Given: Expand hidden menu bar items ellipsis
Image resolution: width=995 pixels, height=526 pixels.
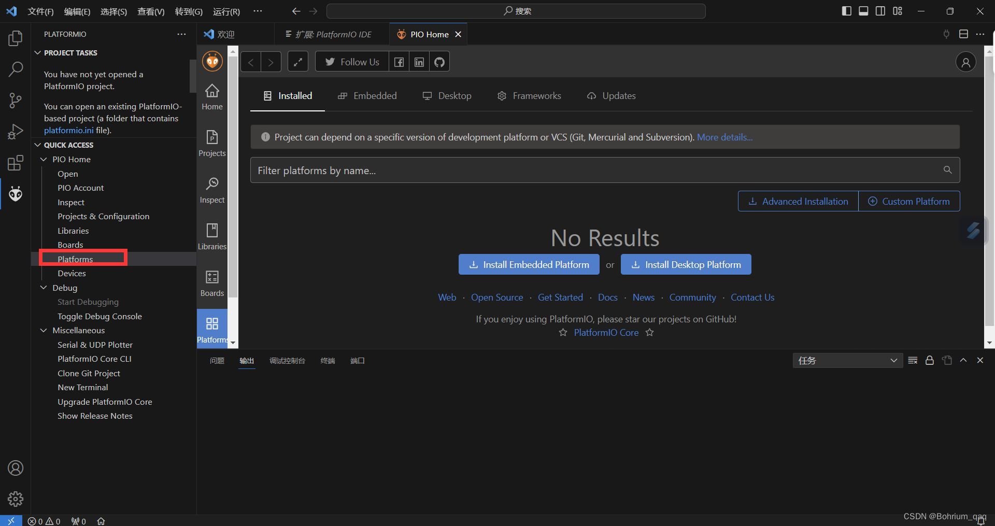Looking at the screenshot, I should click(258, 11).
